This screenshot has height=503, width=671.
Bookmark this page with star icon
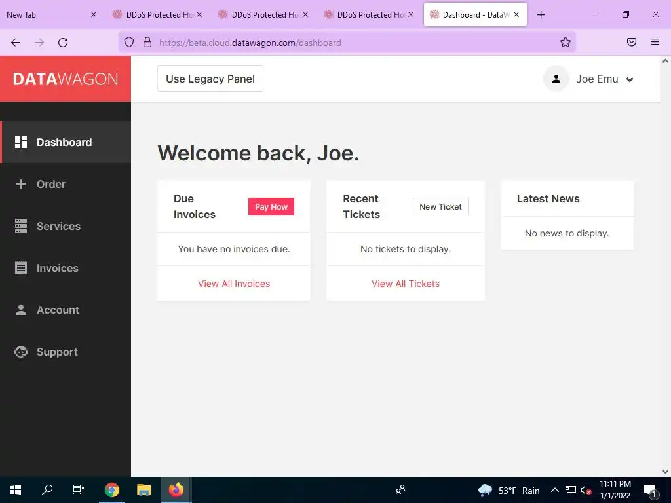point(566,42)
